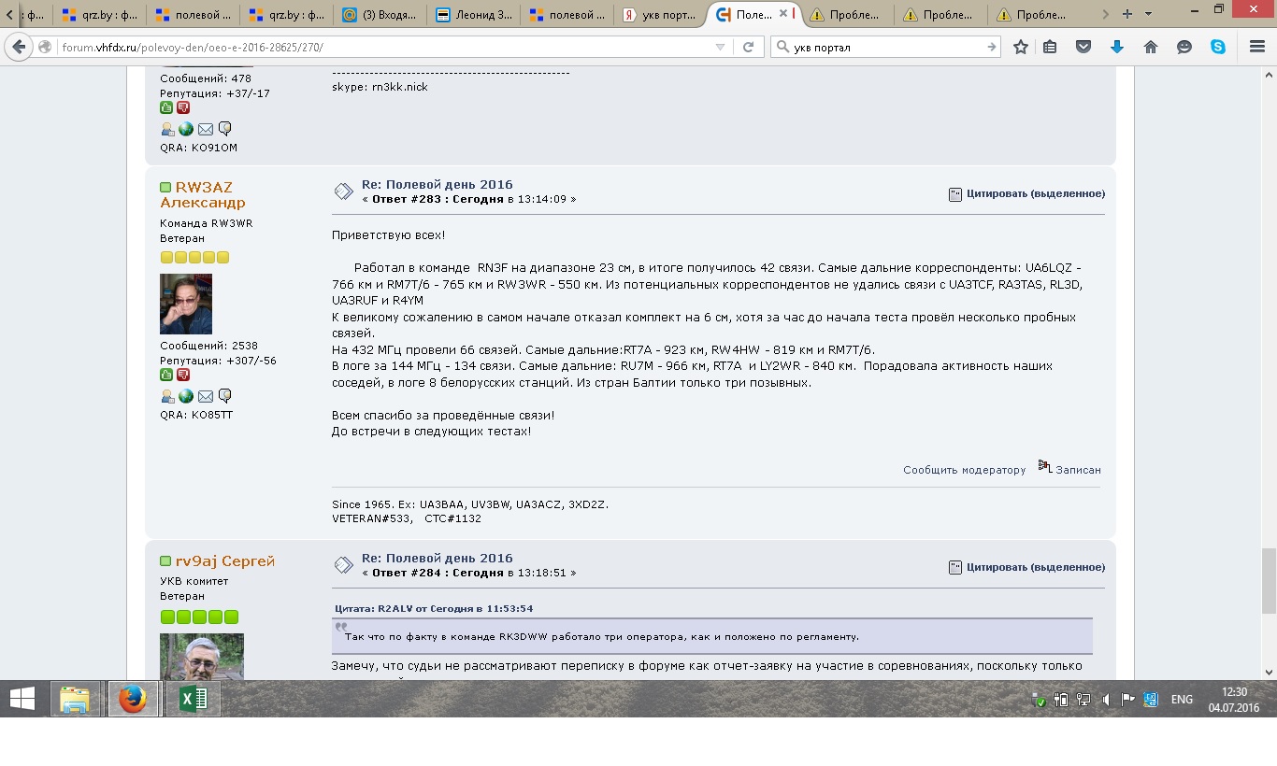Bookmark this page with the star icon

1021,47
